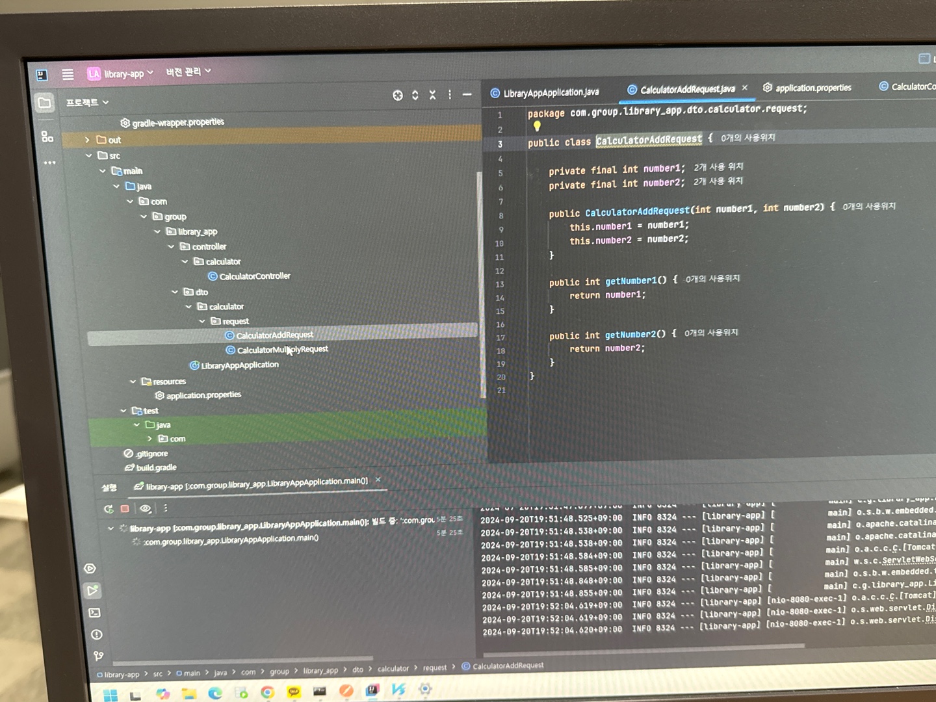Open project panel options kebab menu

click(450, 95)
